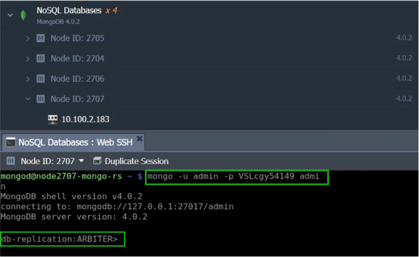The height and width of the screenshot is (257, 419).
Task: Select the Node ID: 2706 row
Action: point(209,79)
